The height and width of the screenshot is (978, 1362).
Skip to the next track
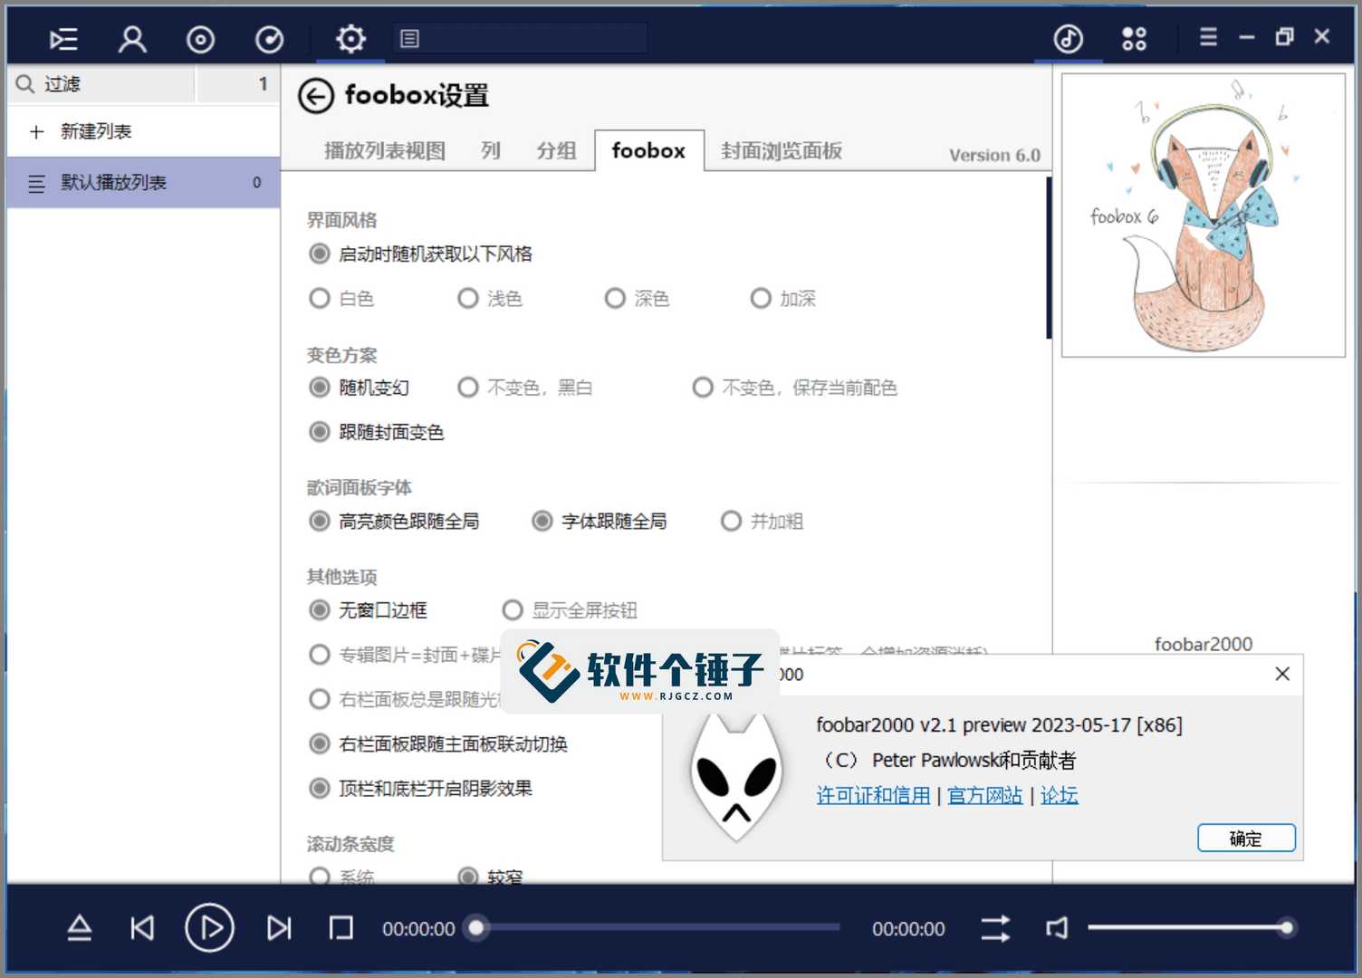(x=279, y=928)
